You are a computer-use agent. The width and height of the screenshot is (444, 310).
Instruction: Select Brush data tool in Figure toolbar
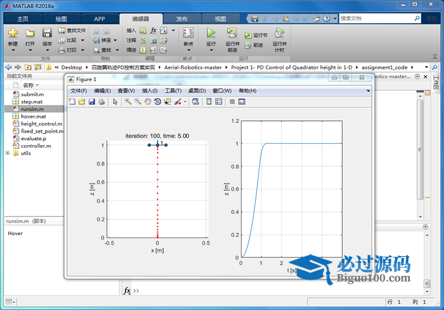click(178, 102)
